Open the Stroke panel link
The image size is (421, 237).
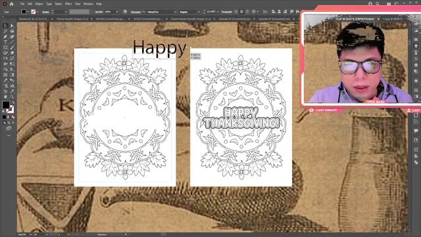45,12
